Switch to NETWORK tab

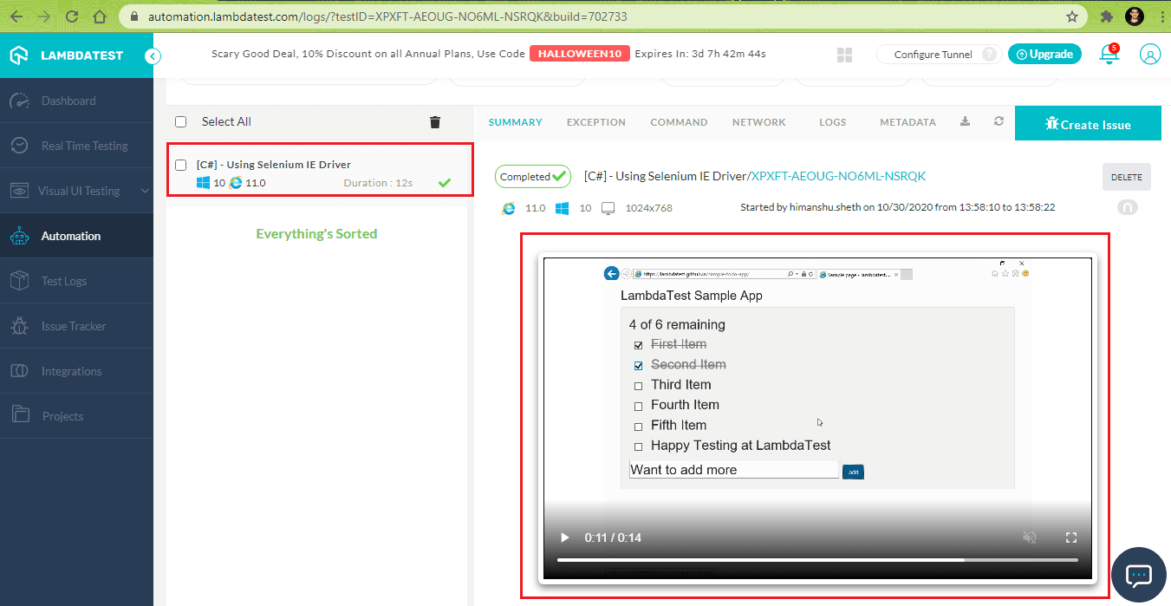(x=758, y=122)
